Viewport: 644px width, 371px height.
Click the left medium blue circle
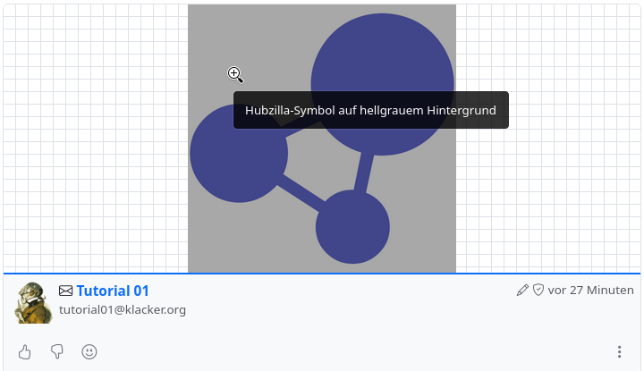click(x=228, y=165)
